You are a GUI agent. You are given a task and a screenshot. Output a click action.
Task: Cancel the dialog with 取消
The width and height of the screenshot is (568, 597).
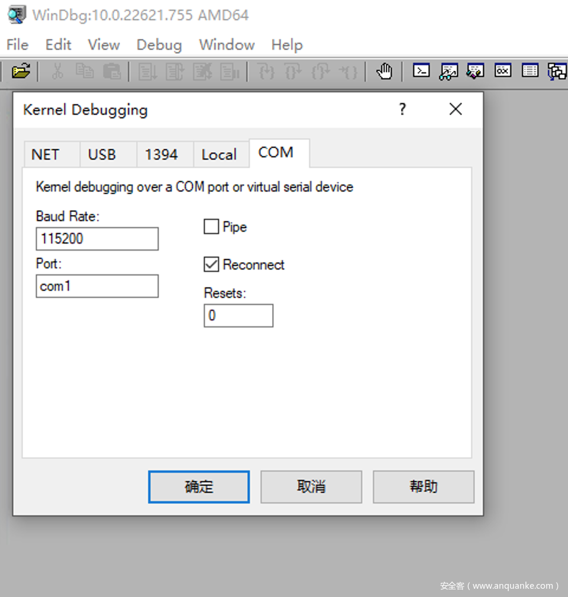point(311,486)
